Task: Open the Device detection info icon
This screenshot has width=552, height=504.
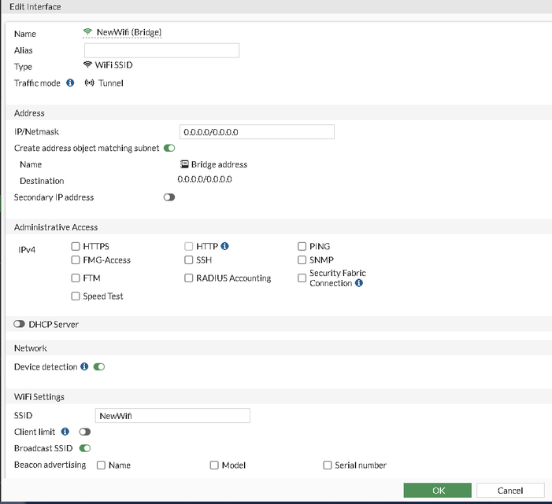Action: pos(84,366)
